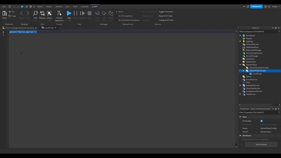Click the Cut icon in the Clipboard group
Screen dimensions: 281x158
click(10, 12)
